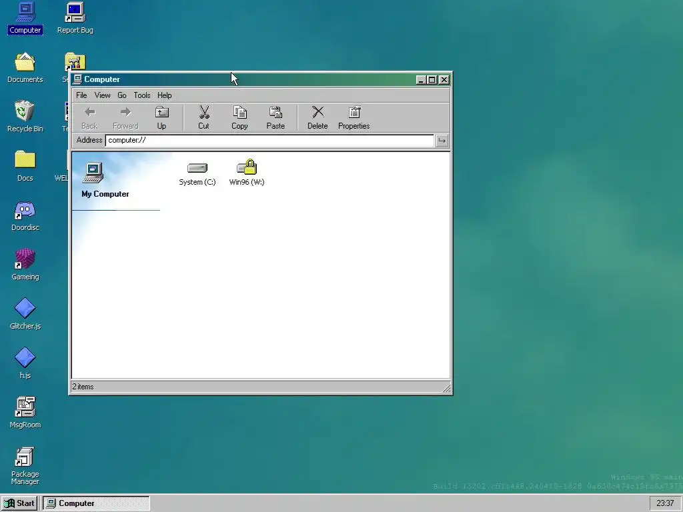The width and height of the screenshot is (683, 512).
Task: Select the Report Bug desktop icon
Action: pyautogui.click(x=75, y=18)
